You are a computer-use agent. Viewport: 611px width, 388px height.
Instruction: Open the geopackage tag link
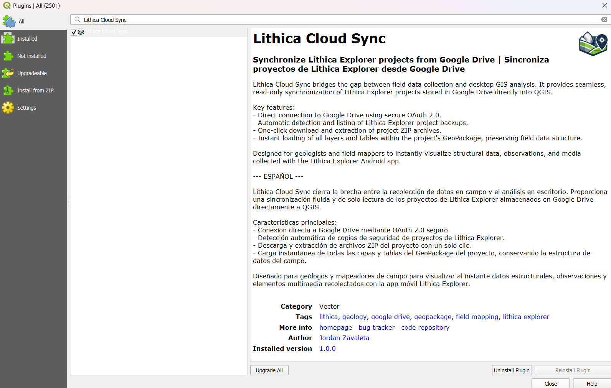[x=433, y=317]
